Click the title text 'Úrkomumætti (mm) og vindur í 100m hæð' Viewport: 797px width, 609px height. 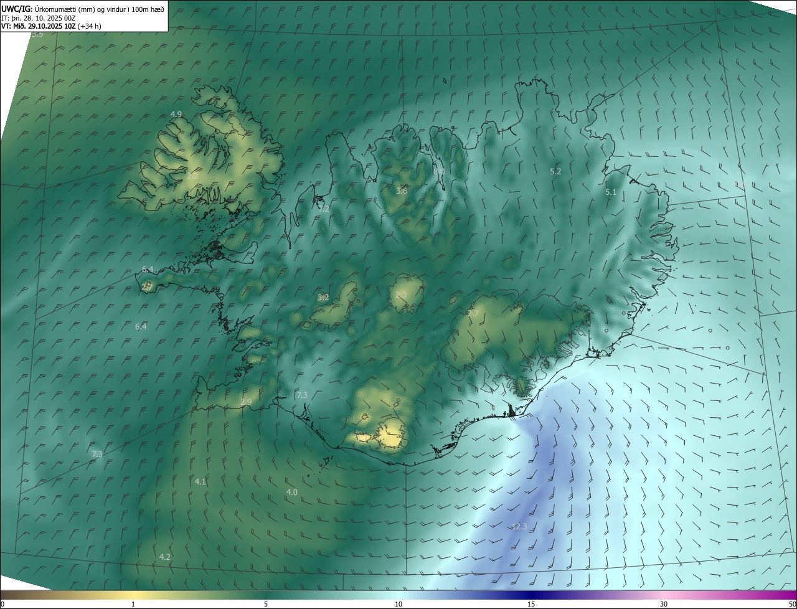[100, 9]
